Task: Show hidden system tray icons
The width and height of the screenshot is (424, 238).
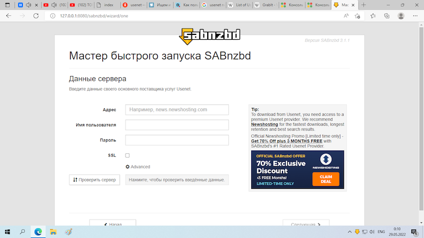Action: [x=350, y=232]
